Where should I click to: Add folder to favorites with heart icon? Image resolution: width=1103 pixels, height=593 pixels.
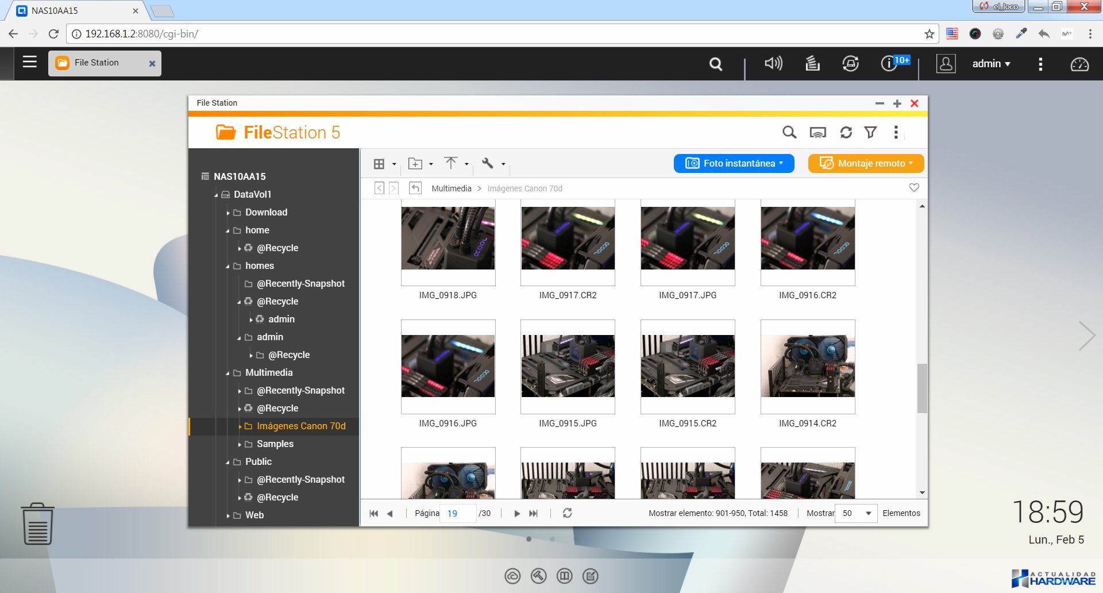coord(914,188)
